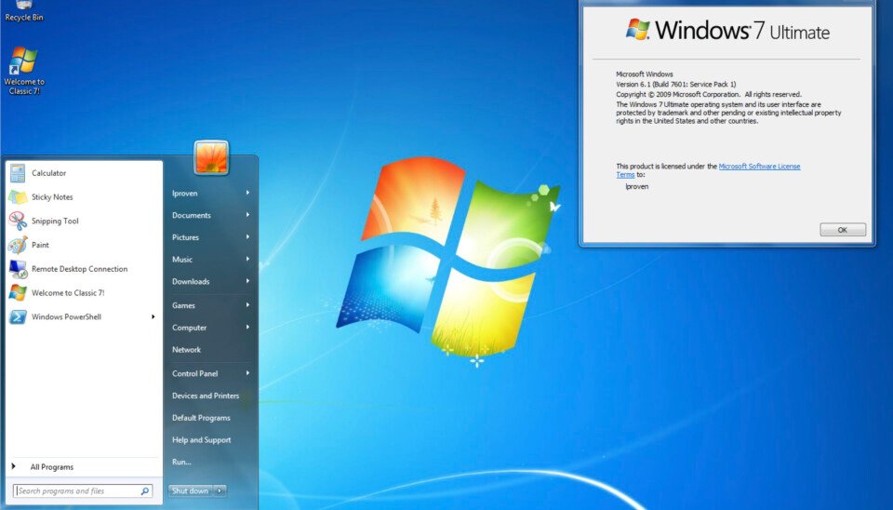Click the Shut down button

pyautogui.click(x=191, y=490)
